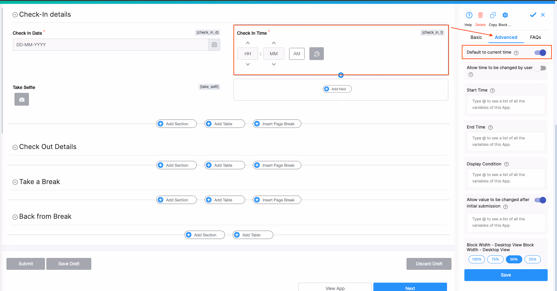557x291 pixels.
Task: Collapse the Check-In details section
Action: point(15,15)
